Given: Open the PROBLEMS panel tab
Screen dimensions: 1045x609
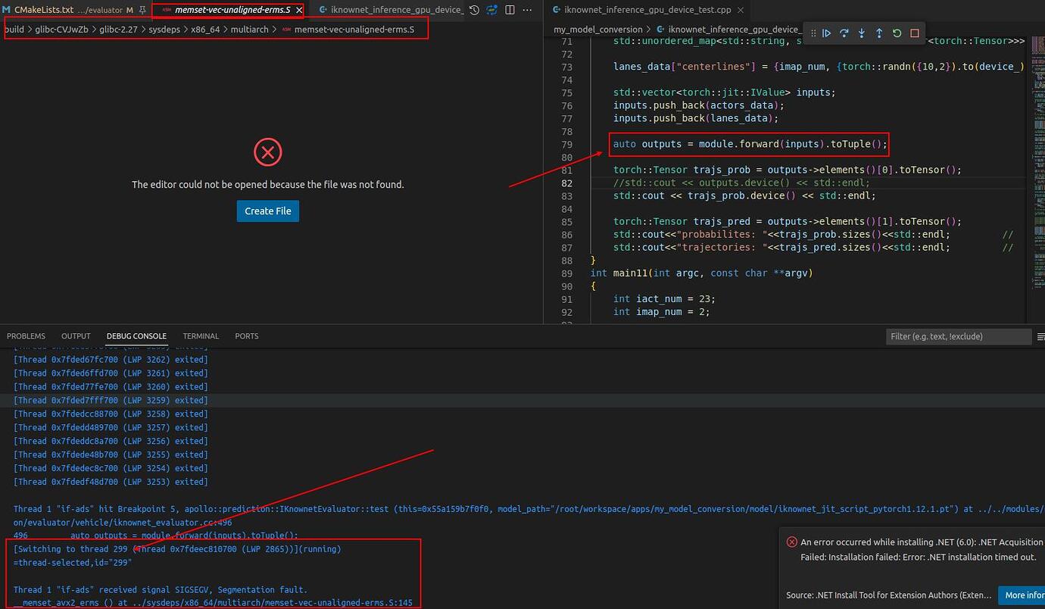Looking at the screenshot, I should click(x=26, y=336).
